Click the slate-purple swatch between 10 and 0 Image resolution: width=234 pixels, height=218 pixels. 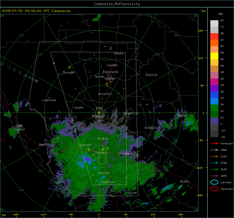pos(214,121)
